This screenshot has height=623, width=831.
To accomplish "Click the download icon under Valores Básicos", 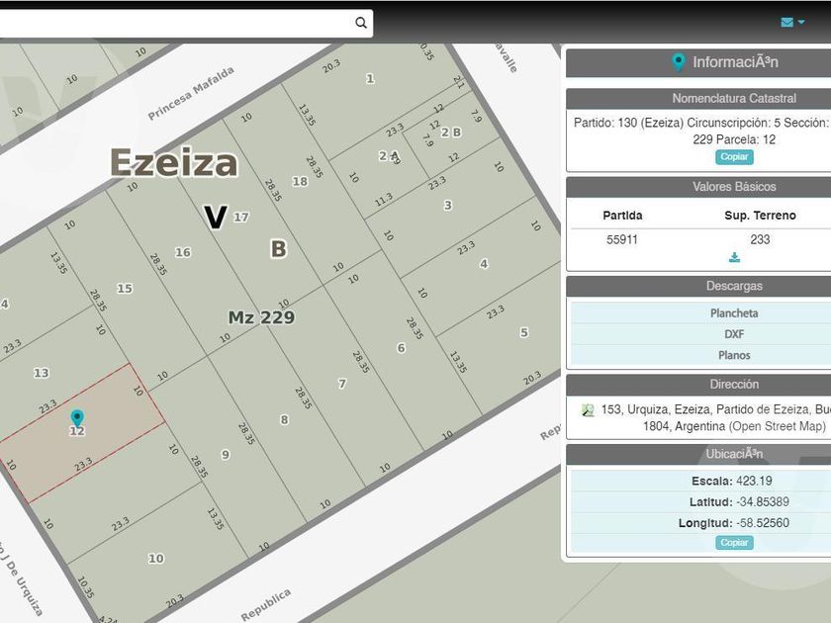I will coord(734,257).
